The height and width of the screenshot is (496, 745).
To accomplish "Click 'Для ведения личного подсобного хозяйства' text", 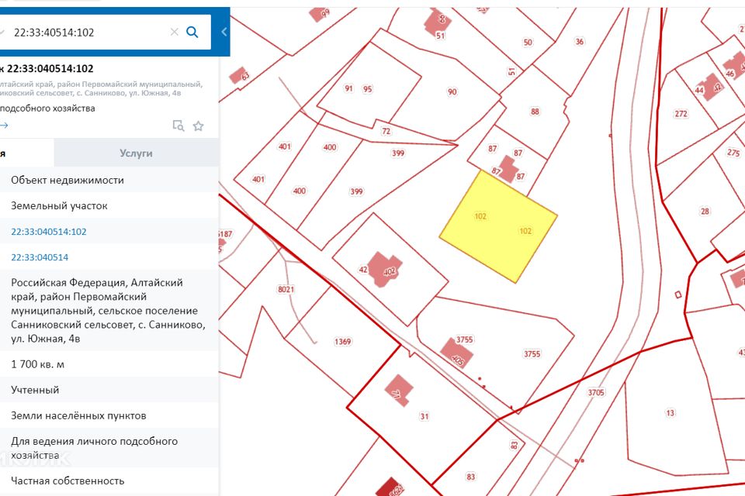I will tap(94, 448).
